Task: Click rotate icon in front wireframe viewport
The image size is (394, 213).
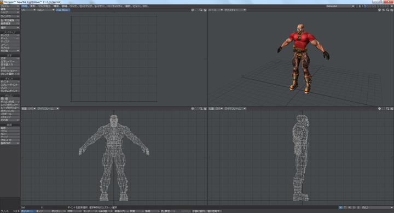Action: pos(197,109)
